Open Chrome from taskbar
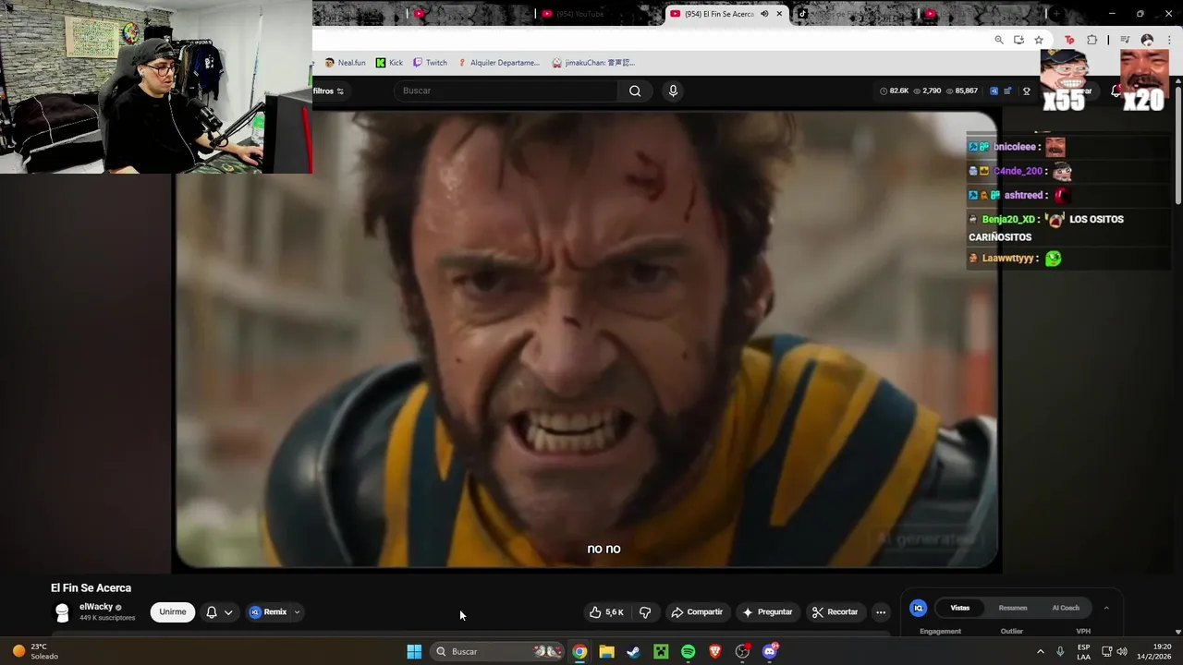Viewport: 1183px width, 665px height. coord(579,651)
